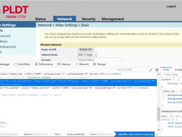Select form#wireless_basic in the breadcrumb
The image size is (182, 137).
(101, 134)
